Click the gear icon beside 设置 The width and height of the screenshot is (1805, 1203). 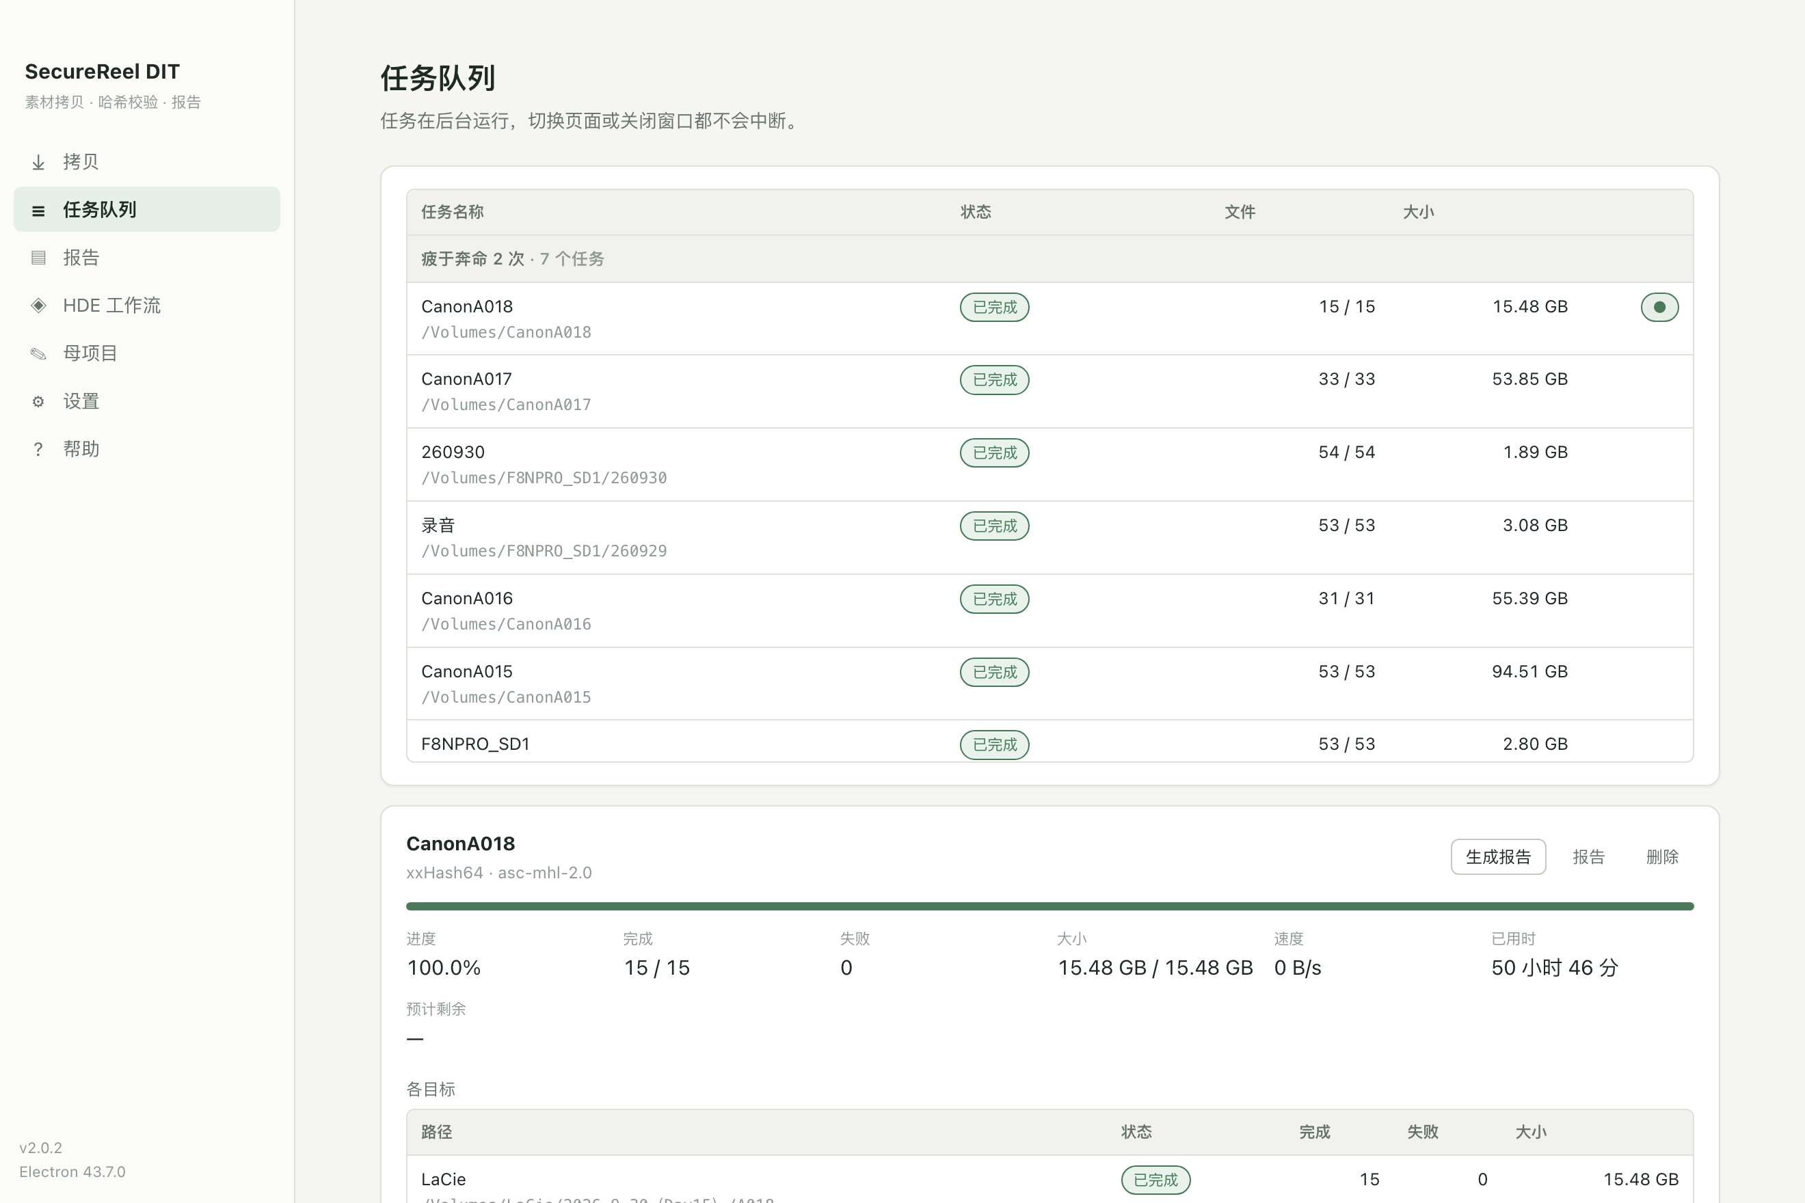38,401
